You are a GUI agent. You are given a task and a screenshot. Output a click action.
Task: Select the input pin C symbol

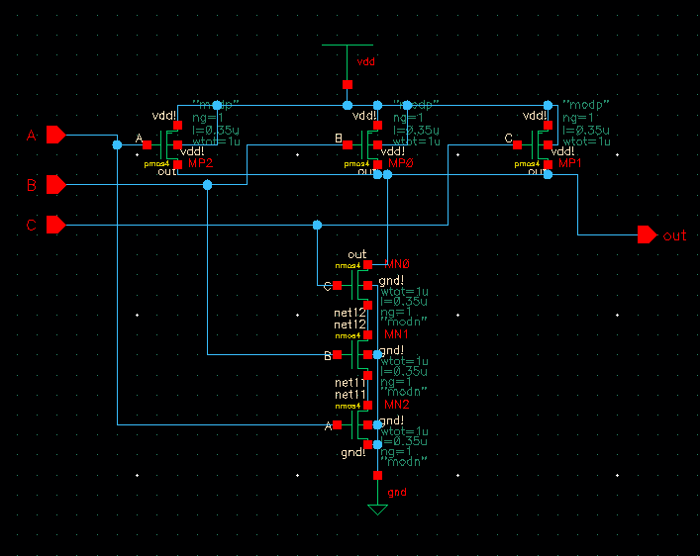(55, 226)
